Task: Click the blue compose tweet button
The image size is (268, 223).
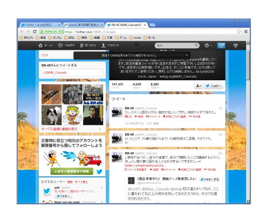Action: [x=222, y=45]
